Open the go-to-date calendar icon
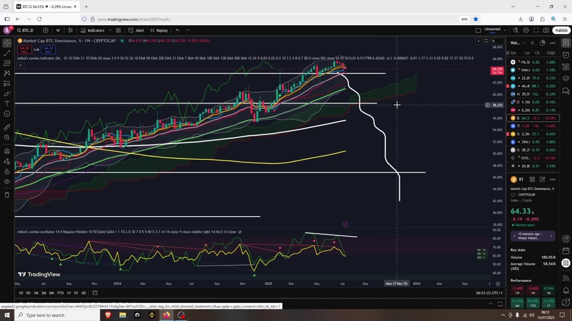This screenshot has height=321, width=572. pos(95,293)
